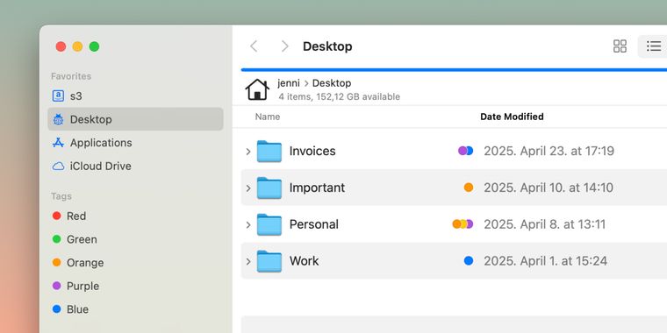Sort by the Name column header
Screen dimensions: 667x333
(x=268, y=117)
